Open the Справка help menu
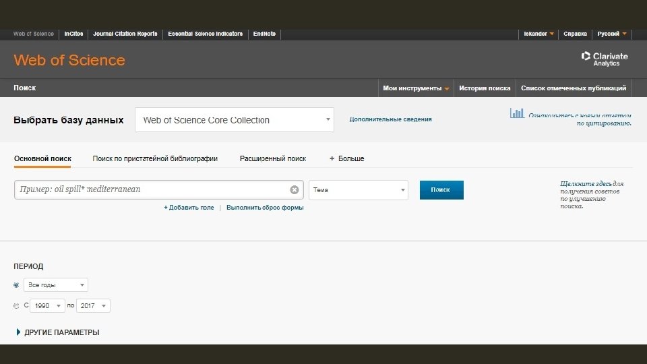Screen dimensions: 647x364 tap(575, 34)
